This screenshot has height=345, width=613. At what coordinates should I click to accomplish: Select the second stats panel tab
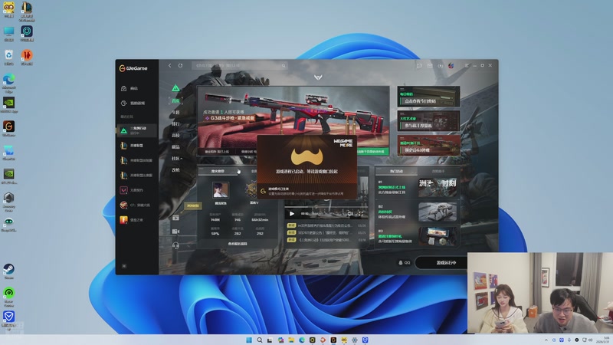pyautogui.click(x=254, y=171)
